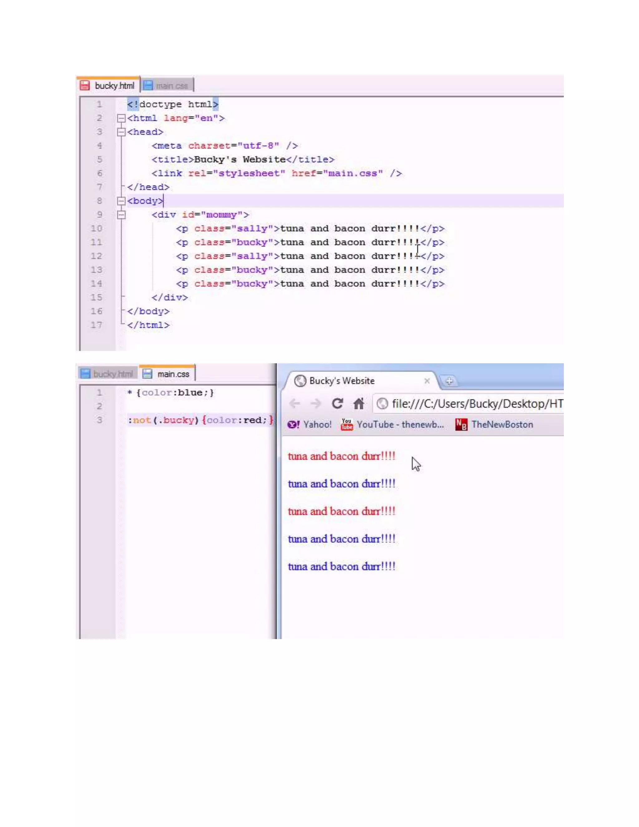Click the * {color:blue;} CSS rule

coord(171,393)
